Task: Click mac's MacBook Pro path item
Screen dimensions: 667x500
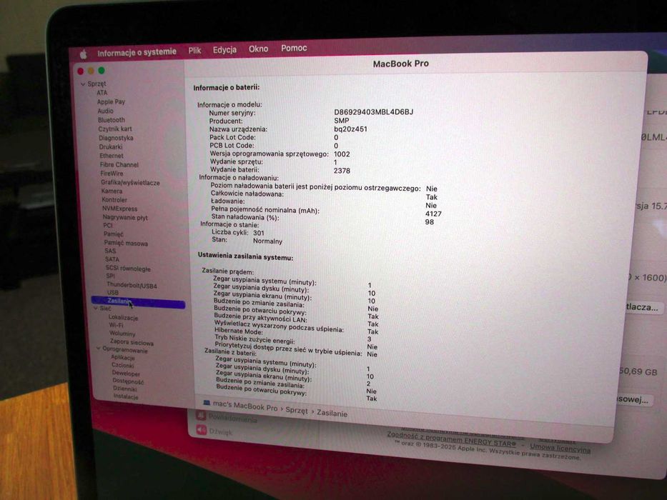Action: pyautogui.click(x=245, y=406)
